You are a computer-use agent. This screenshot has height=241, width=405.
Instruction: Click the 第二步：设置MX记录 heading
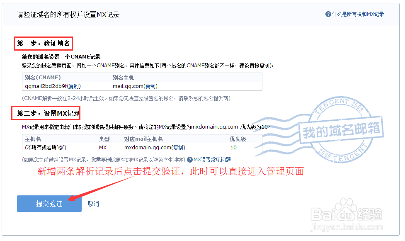tap(49, 113)
